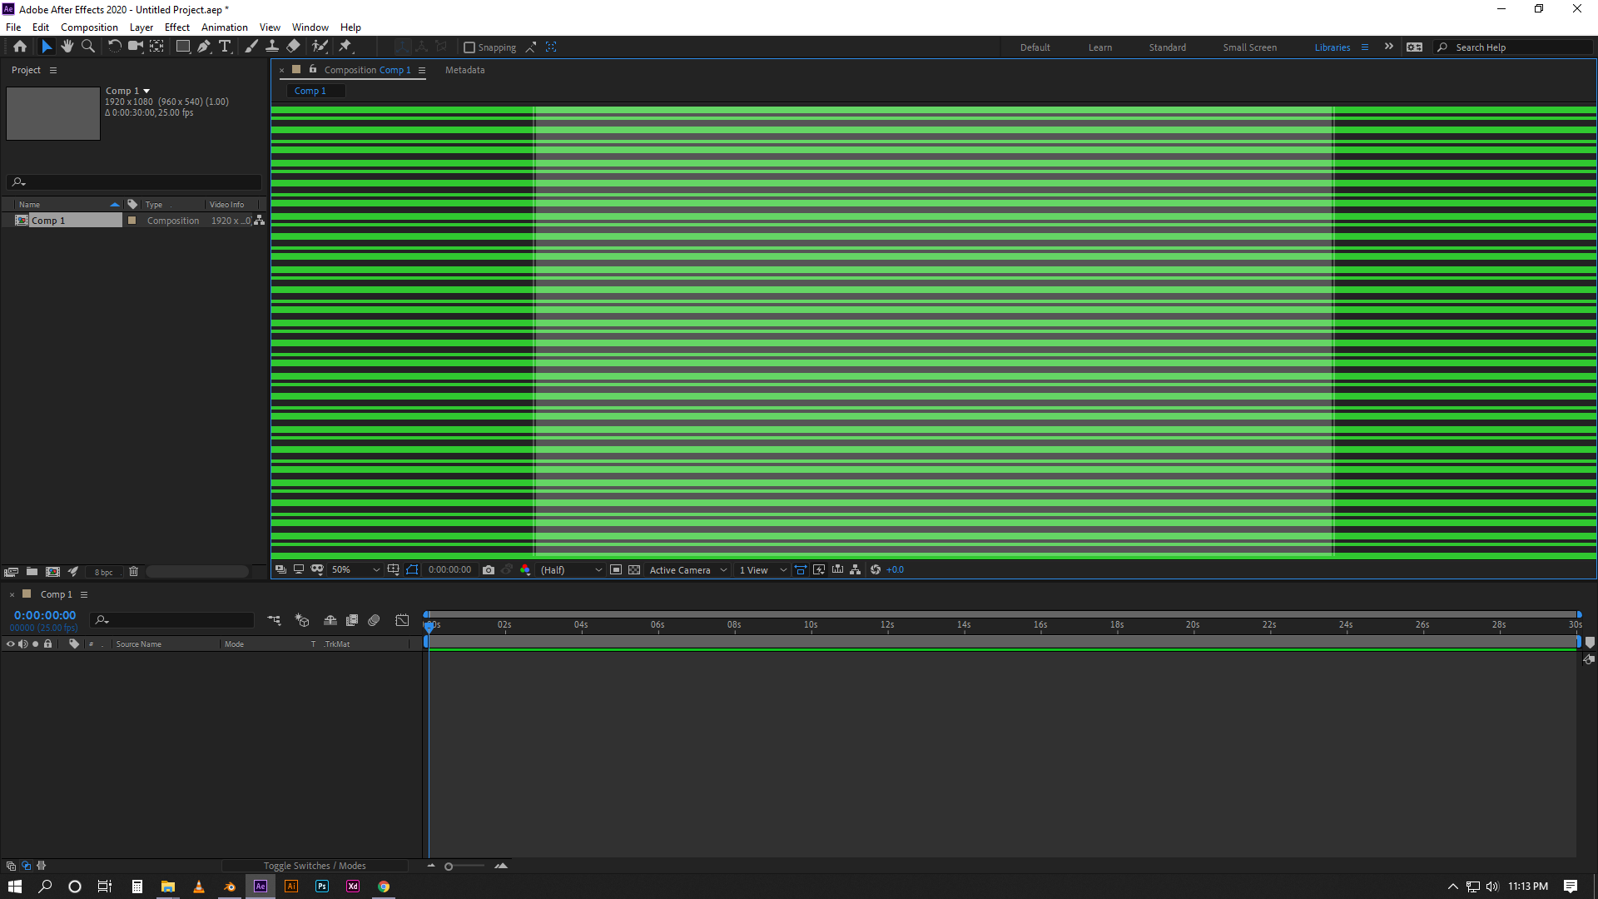This screenshot has height=899, width=1598.
Task: Switch to the Metadata tab
Action: point(464,70)
